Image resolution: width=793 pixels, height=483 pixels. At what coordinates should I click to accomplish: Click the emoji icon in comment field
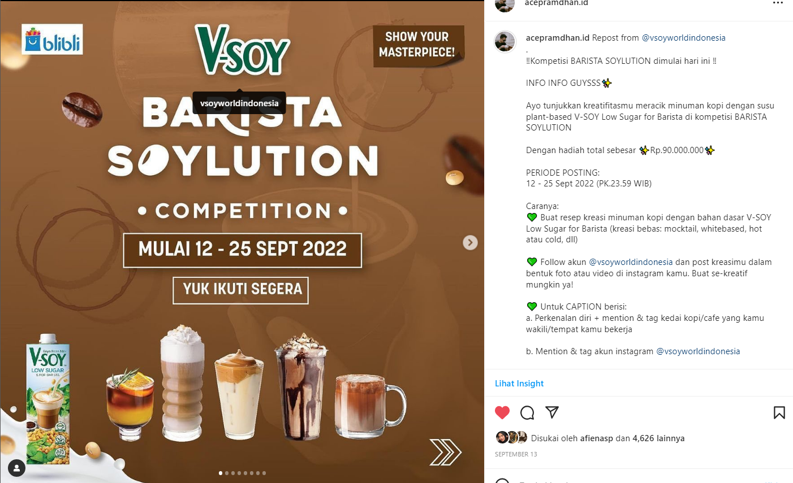(x=502, y=481)
